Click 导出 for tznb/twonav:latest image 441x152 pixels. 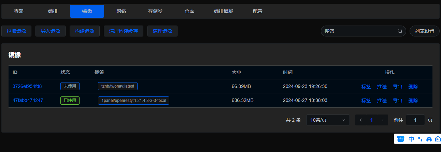pyautogui.click(x=398, y=87)
